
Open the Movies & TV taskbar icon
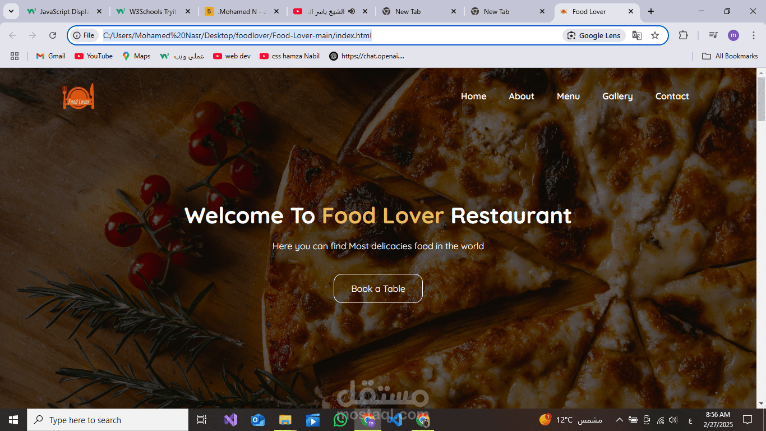tap(312, 420)
